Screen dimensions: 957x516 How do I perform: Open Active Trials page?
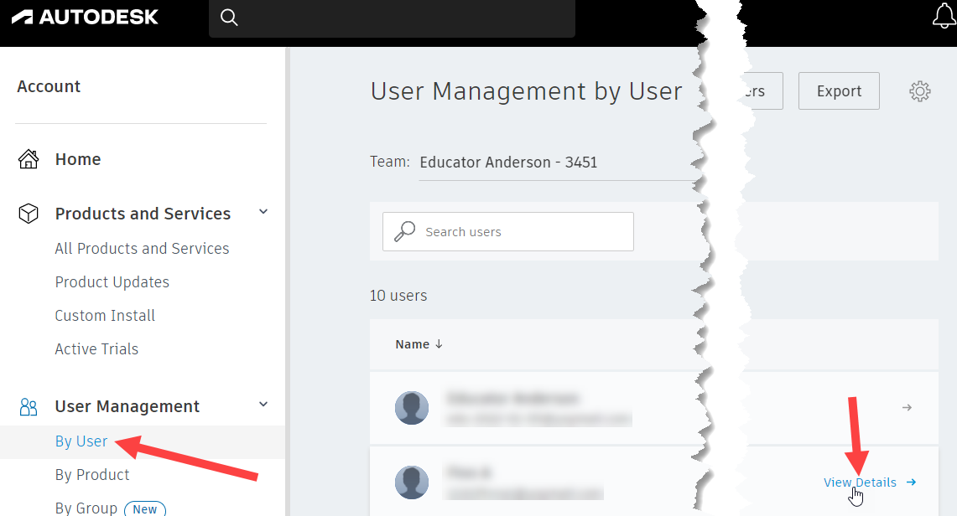pos(96,349)
